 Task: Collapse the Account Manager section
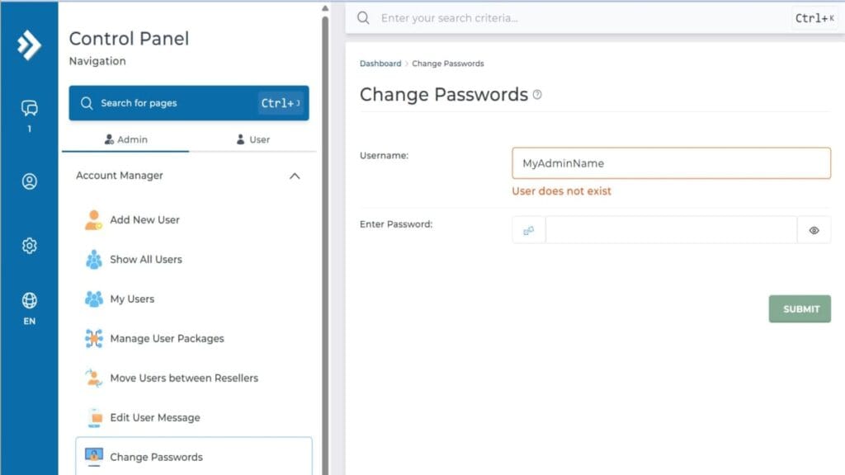295,176
